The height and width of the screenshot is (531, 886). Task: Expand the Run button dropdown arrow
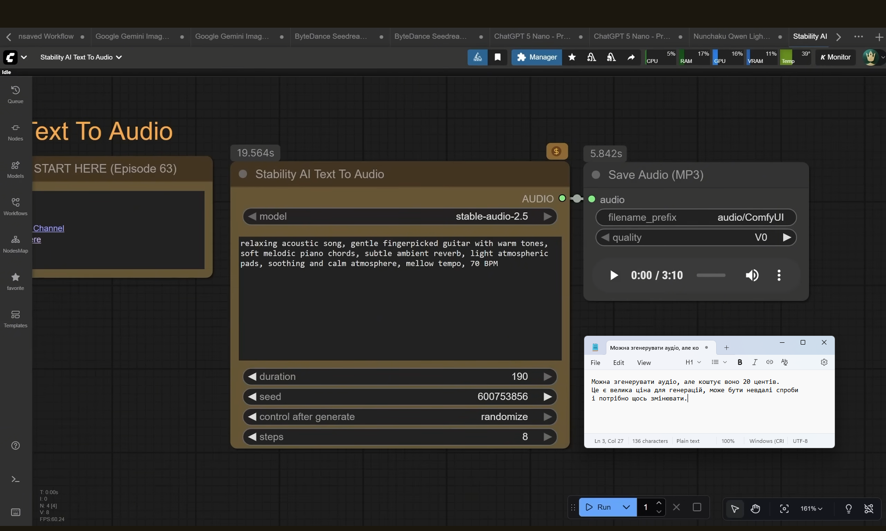[x=626, y=507]
